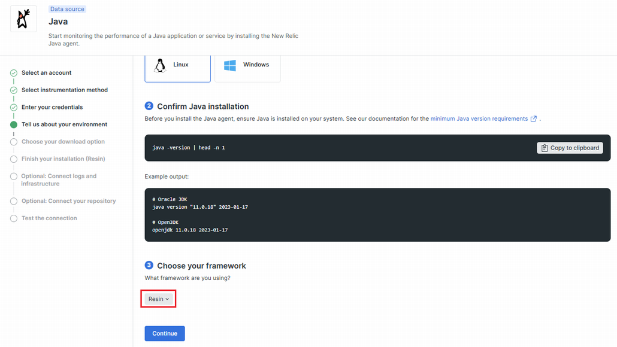This screenshot has height=347, width=617.
Task: Click the Example output label
Action: click(167, 176)
